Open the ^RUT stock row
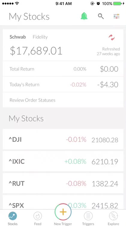Image resolution: width=126 pixels, height=226 pixels. point(63,183)
